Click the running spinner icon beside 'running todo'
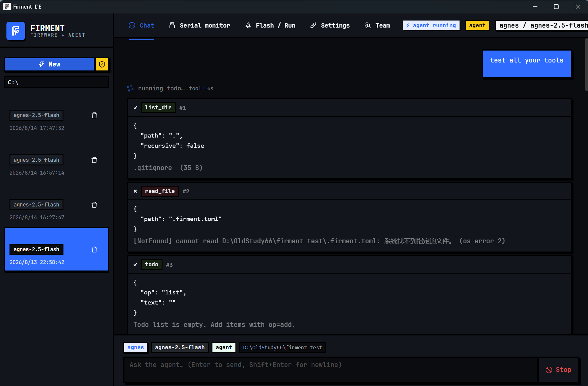Screen dimensions: 588x386 [x=130, y=88]
